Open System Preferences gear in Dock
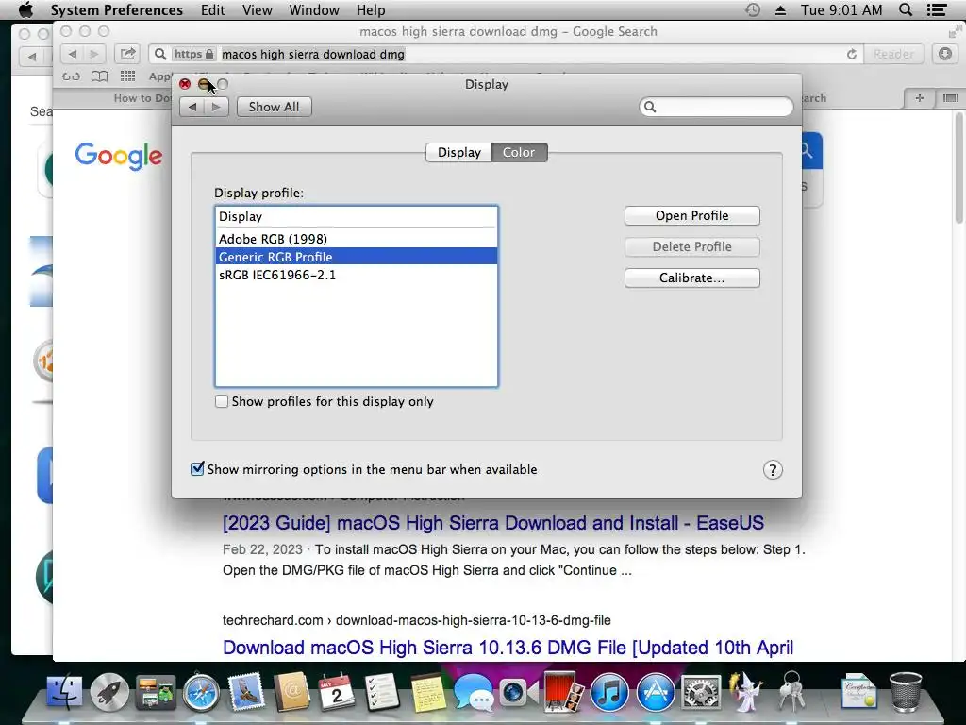This screenshot has height=725, width=966. [x=701, y=692]
